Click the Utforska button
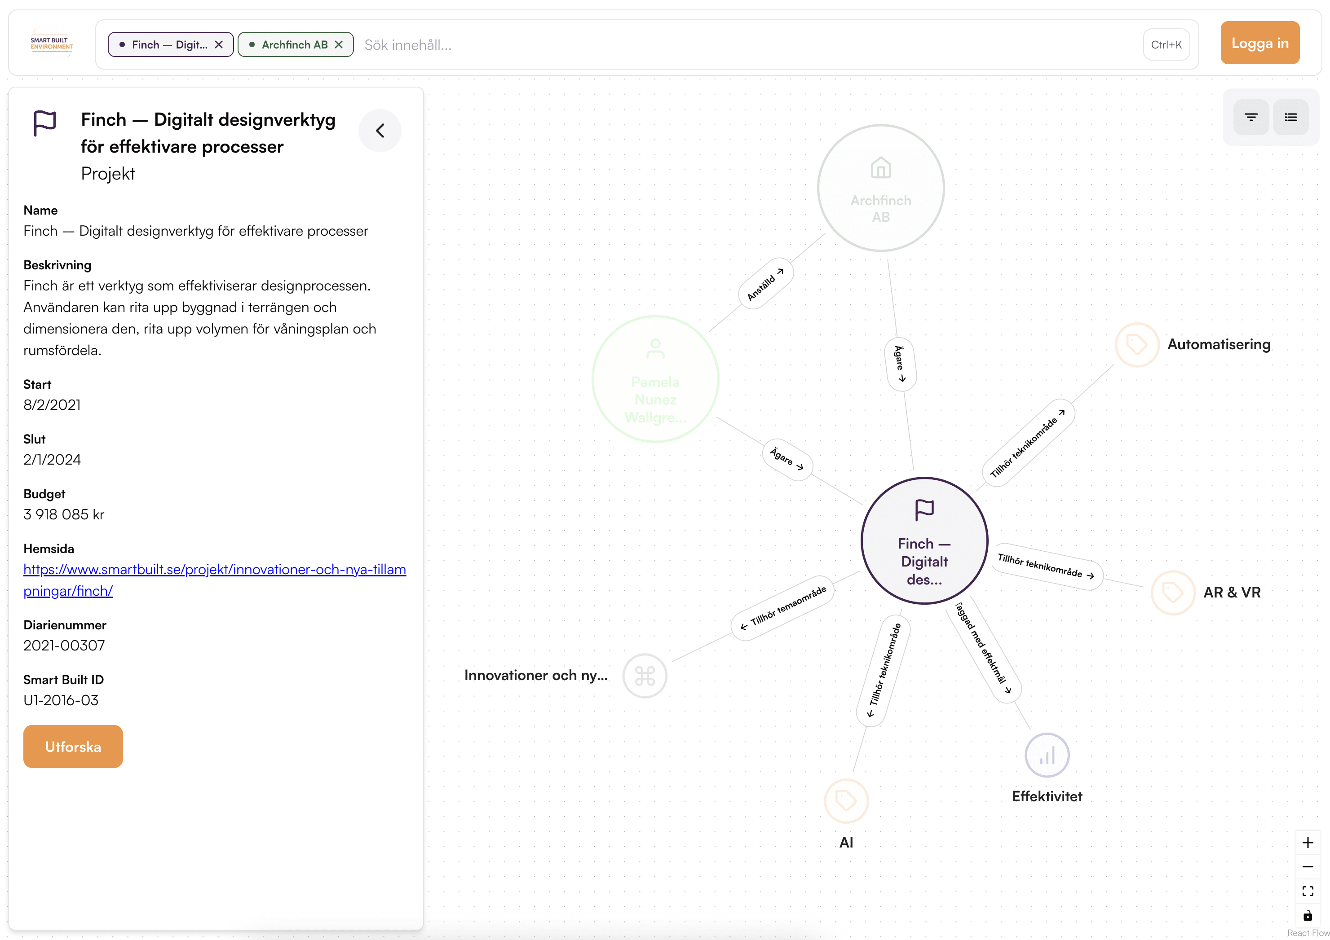Screen dimensions: 1330x940 click(x=73, y=747)
